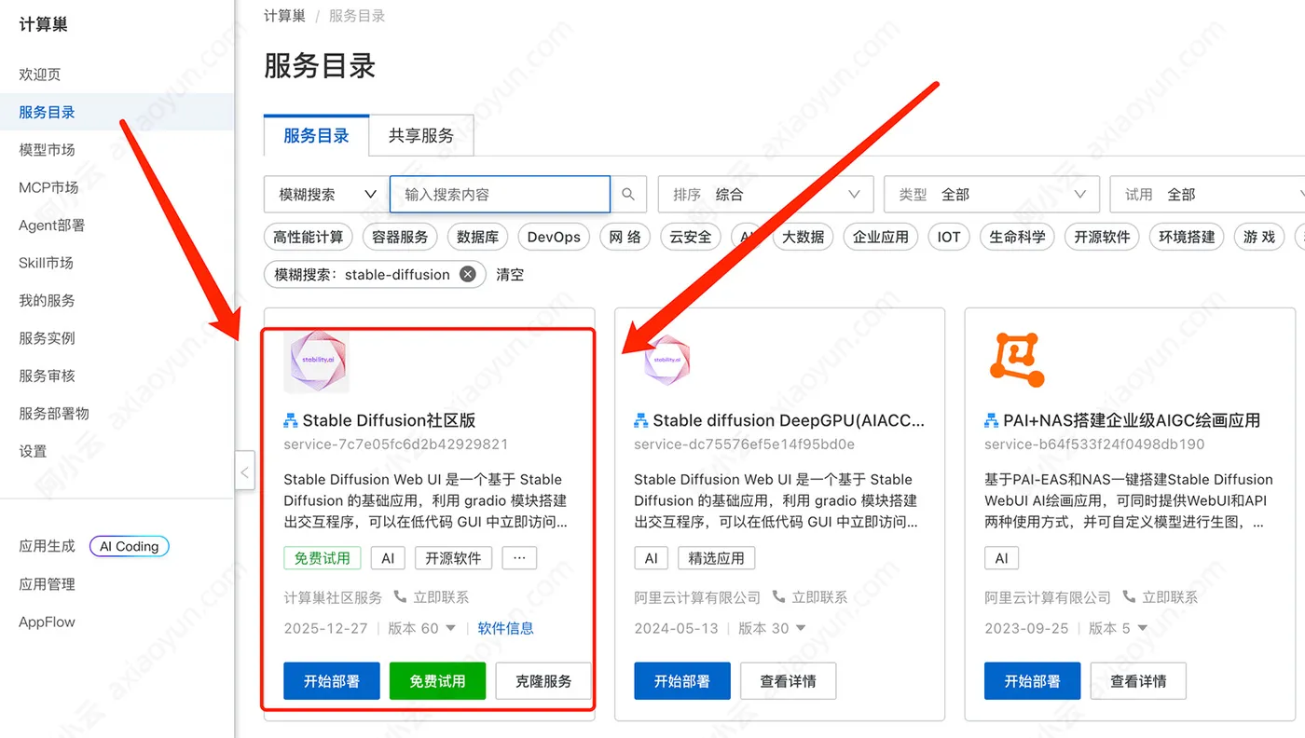Click the PAI+NAS service orange logo

[x=1017, y=360]
